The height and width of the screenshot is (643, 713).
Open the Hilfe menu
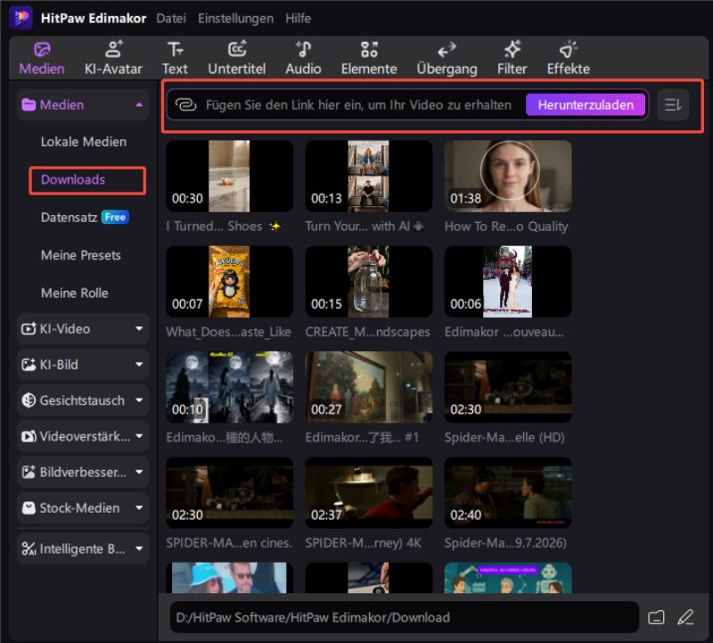pyautogui.click(x=299, y=18)
